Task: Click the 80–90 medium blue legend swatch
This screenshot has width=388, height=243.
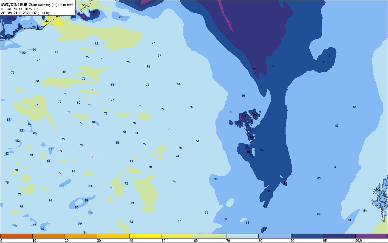Action: point(275,236)
